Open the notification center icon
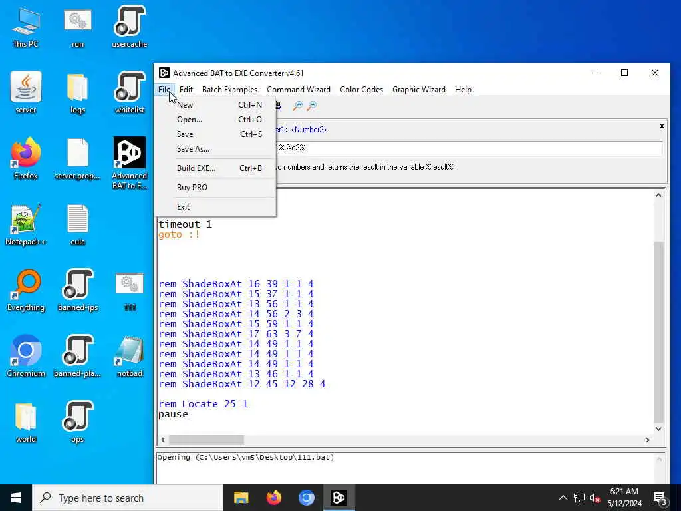This screenshot has height=511, width=681. [x=660, y=498]
